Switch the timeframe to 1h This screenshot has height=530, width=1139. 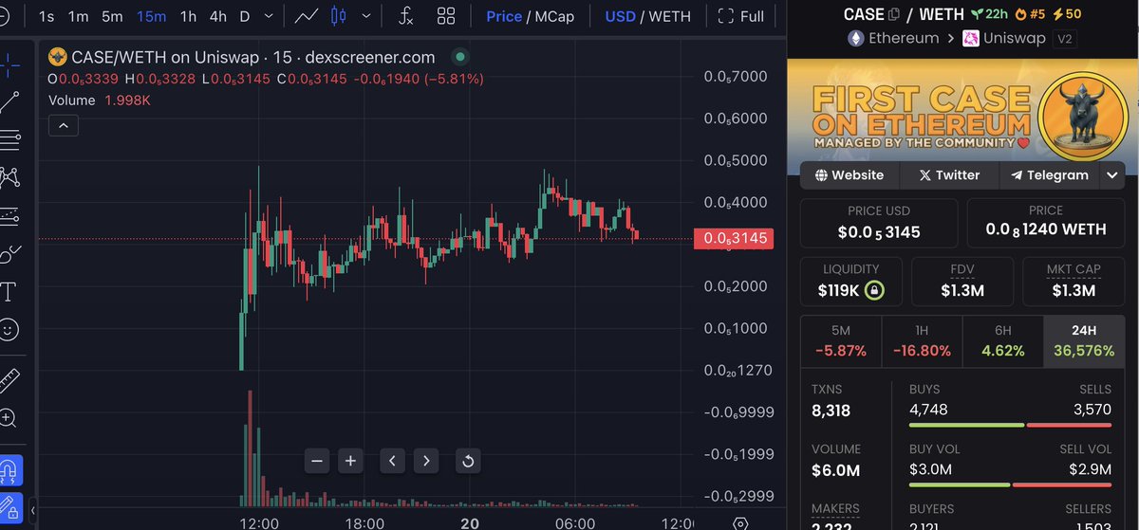(x=189, y=16)
